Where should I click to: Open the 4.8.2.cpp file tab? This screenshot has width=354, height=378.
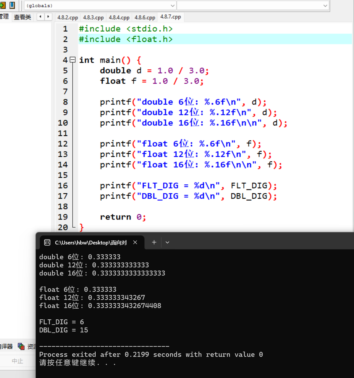click(68, 17)
